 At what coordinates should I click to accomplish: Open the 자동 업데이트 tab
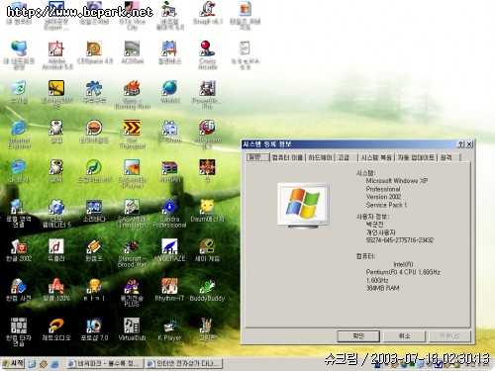click(416, 157)
